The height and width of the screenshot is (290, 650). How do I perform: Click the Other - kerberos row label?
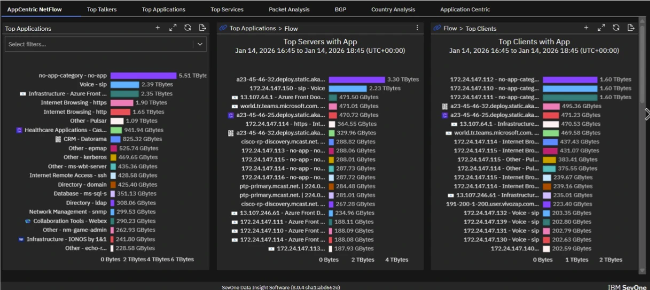pos(85,157)
